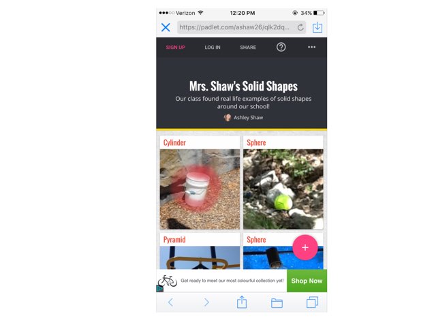Click the padlet.com URL address field
The image size is (436, 327).
241,27
